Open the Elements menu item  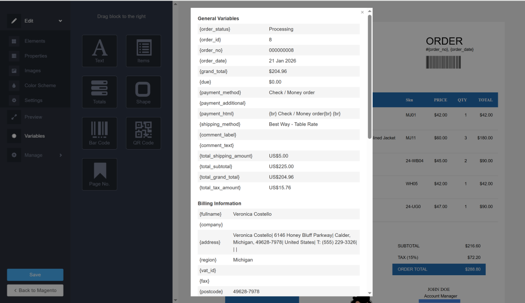[35, 41]
